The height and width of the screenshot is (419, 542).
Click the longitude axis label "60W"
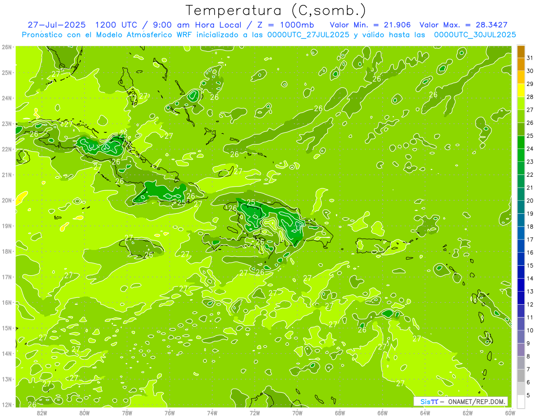point(510,413)
